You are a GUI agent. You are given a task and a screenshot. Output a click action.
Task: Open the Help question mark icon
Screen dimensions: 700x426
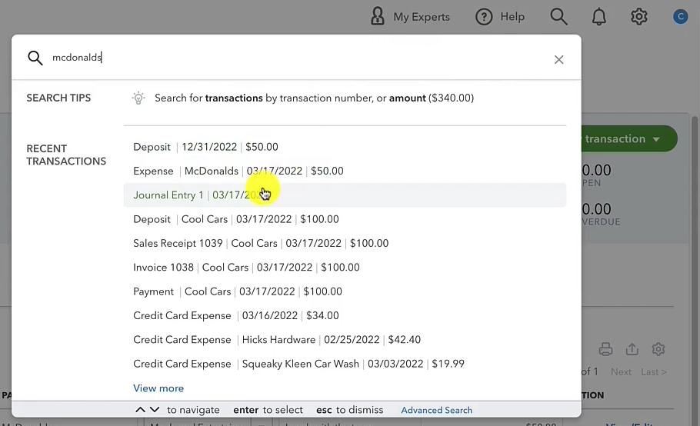click(x=484, y=17)
